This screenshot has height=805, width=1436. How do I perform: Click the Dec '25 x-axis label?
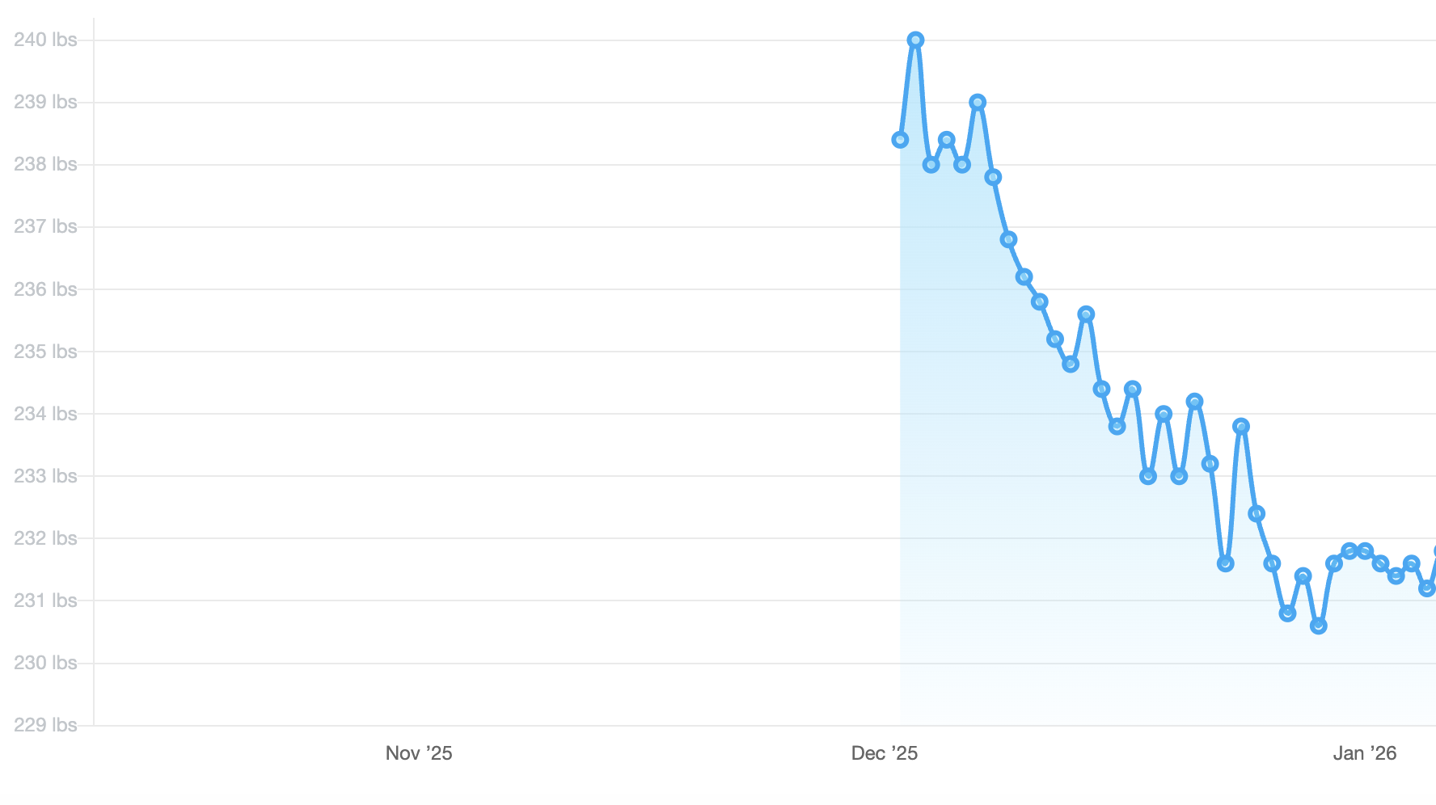click(x=885, y=753)
